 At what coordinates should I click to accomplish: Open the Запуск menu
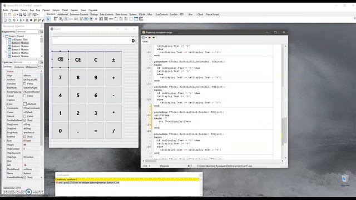coord(56,10)
